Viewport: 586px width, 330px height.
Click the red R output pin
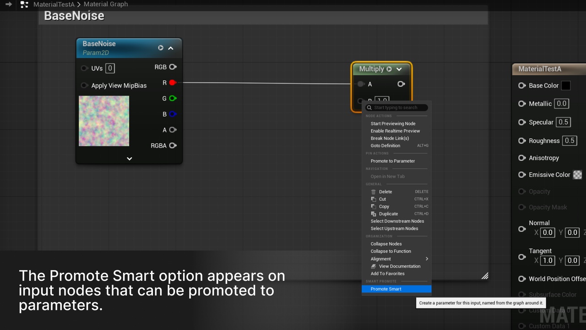[173, 82]
